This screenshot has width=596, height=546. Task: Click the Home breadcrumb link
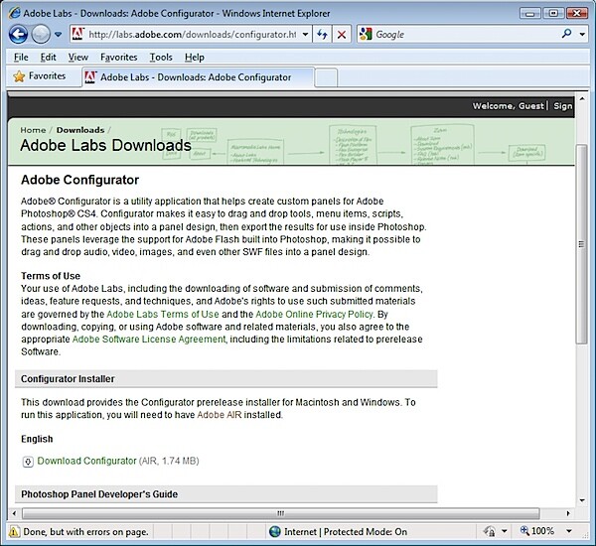pyautogui.click(x=33, y=130)
